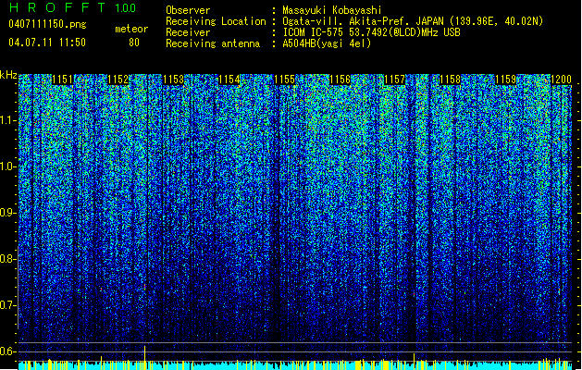Click the 'Receiving antenna' label
Image resolution: width=582 pixels, height=370 pixels.
click(x=213, y=43)
